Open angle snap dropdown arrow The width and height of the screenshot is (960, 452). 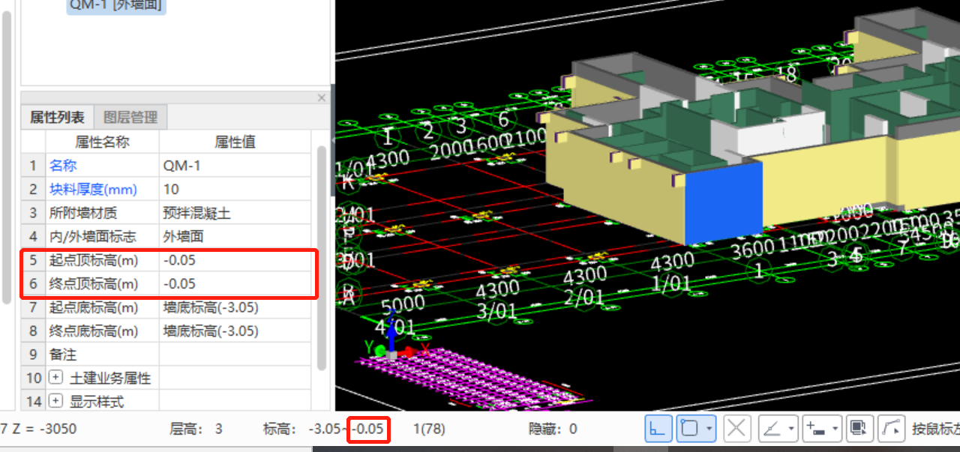790,430
